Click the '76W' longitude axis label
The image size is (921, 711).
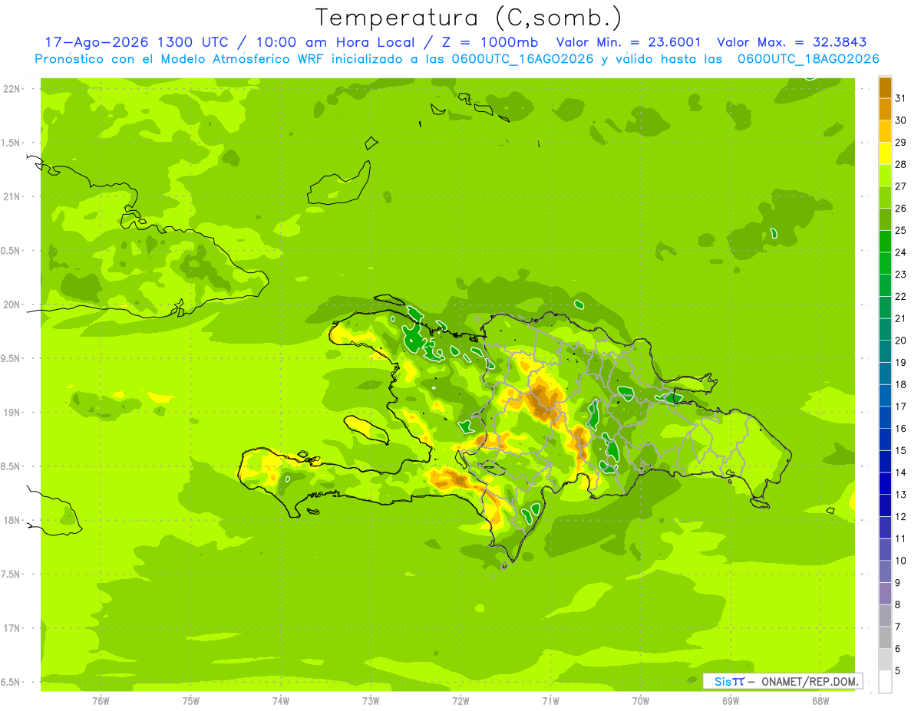click(101, 700)
